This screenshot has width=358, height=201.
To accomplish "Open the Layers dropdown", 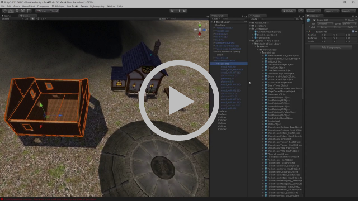I will coord(331,11).
